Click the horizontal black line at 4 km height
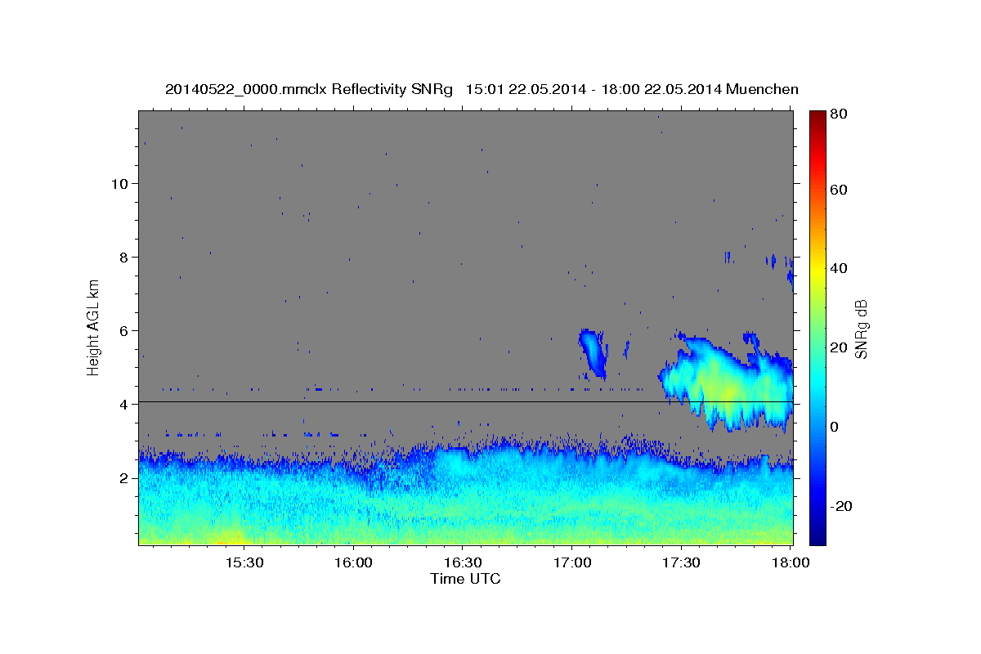The image size is (981, 654). point(466,401)
